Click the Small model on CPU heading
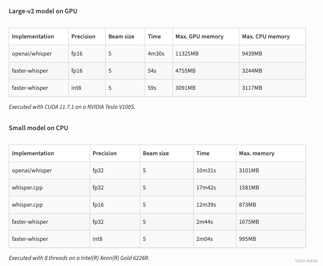Screen dimensions: 323x266 (38, 128)
